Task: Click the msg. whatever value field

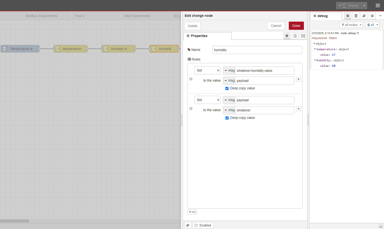Action: [x=265, y=110]
